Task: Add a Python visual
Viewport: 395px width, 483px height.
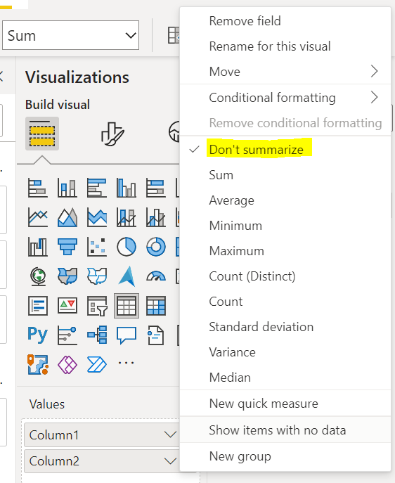Action: pyautogui.click(x=37, y=335)
